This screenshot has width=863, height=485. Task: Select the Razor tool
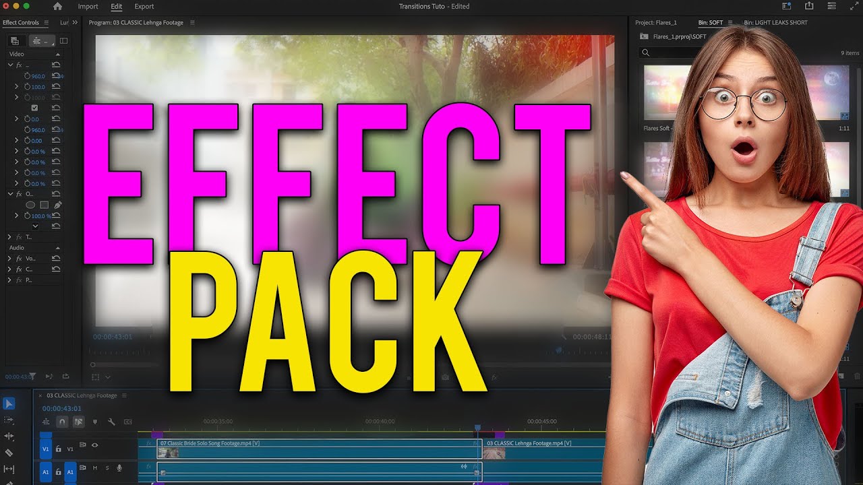(x=9, y=453)
